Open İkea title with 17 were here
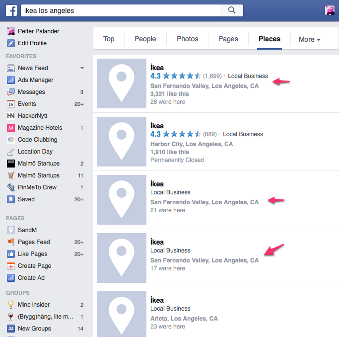 pyautogui.click(x=157, y=242)
